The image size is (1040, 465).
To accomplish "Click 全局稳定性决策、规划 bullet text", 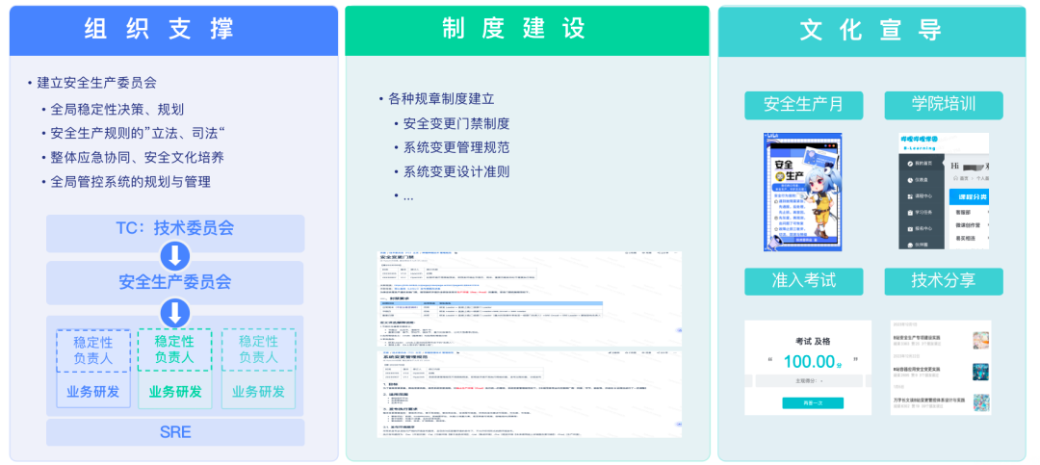I will (117, 110).
